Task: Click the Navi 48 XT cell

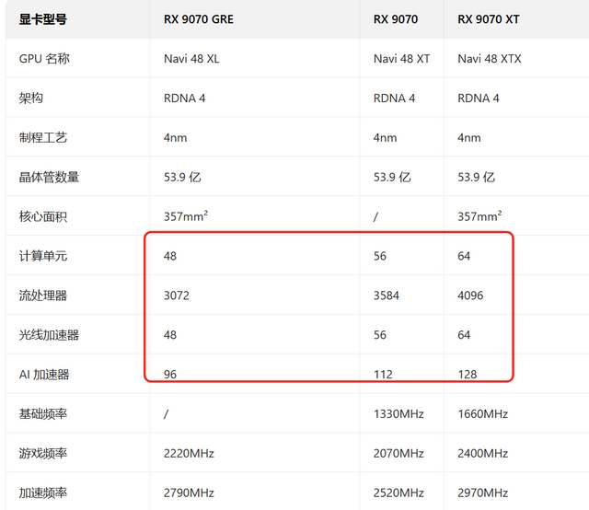Action: coord(401,59)
